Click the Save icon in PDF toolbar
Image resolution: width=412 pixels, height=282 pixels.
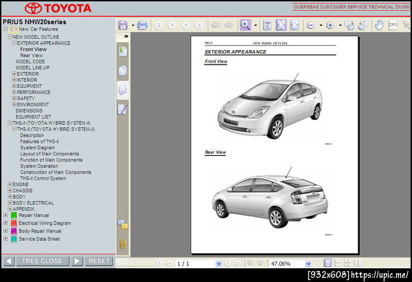click(x=122, y=25)
